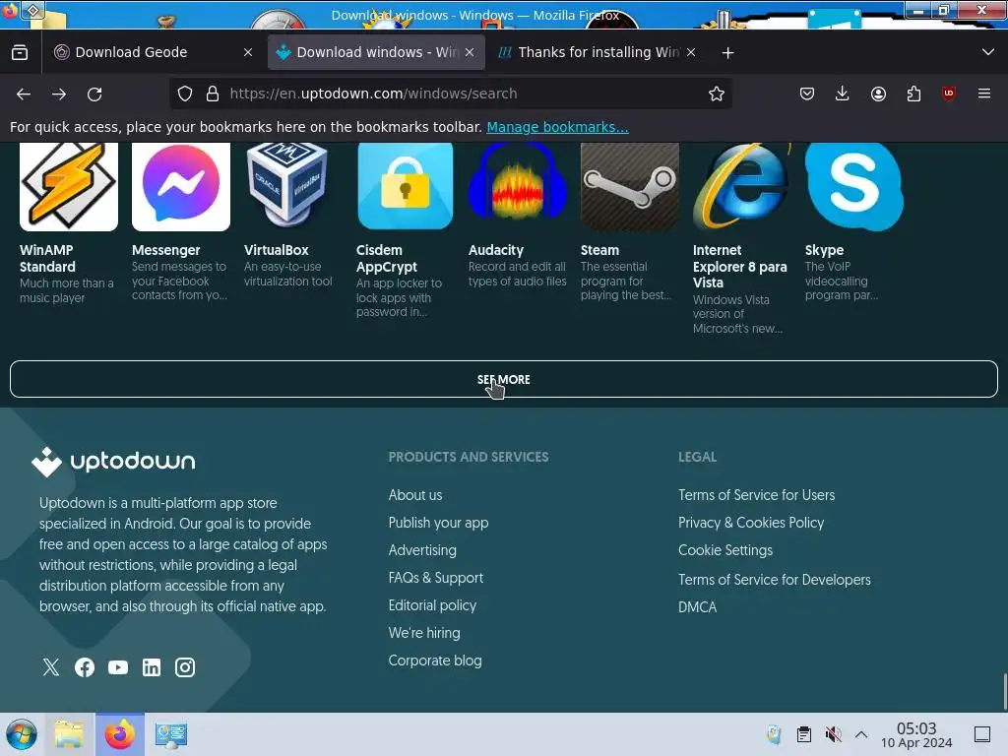Viewport: 1008px width, 756px height.
Task: Open Terms of Service for Users link
Action: point(757,495)
